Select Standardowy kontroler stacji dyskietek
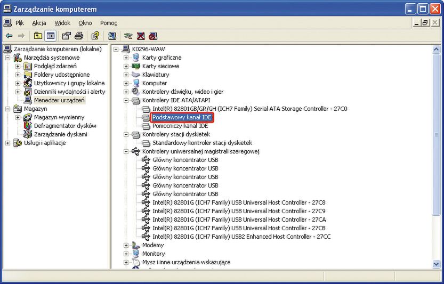Viewport: 444px width, 284px height. (202, 143)
